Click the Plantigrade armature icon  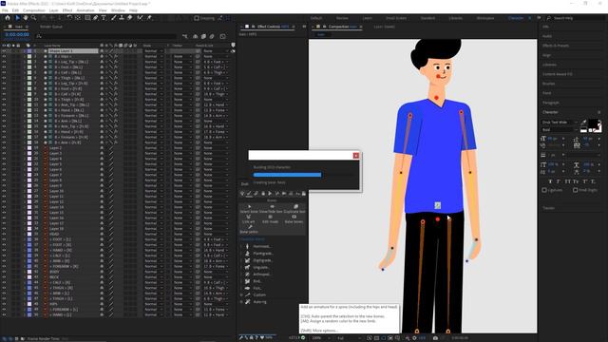[x=247, y=254]
